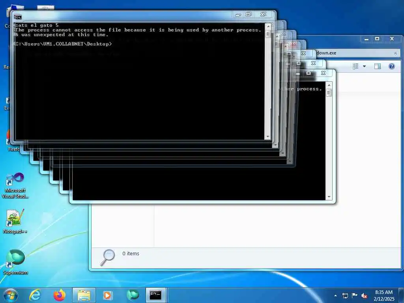Select the Command Prompt taskbar button
Viewport: 404px width, 303px height.
[x=155, y=295]
